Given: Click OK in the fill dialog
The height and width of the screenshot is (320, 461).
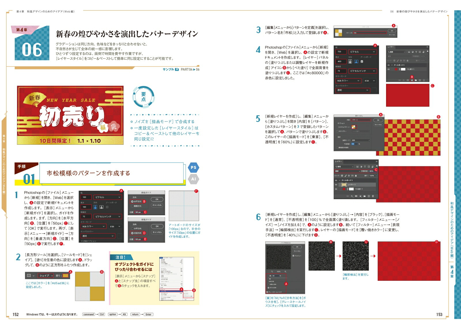Looking at the screenshot, I should pyautogui.click(x=378, y=120).
